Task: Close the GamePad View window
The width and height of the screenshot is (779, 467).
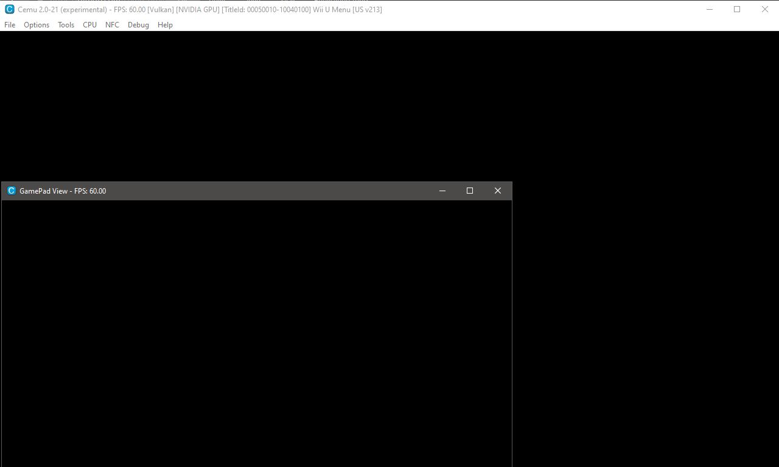Action: point(497,191)
